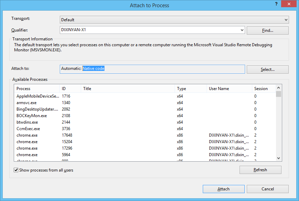Select the CcmExec.exe process row
This screenshot has height=201, width=299.
[145, 129]
